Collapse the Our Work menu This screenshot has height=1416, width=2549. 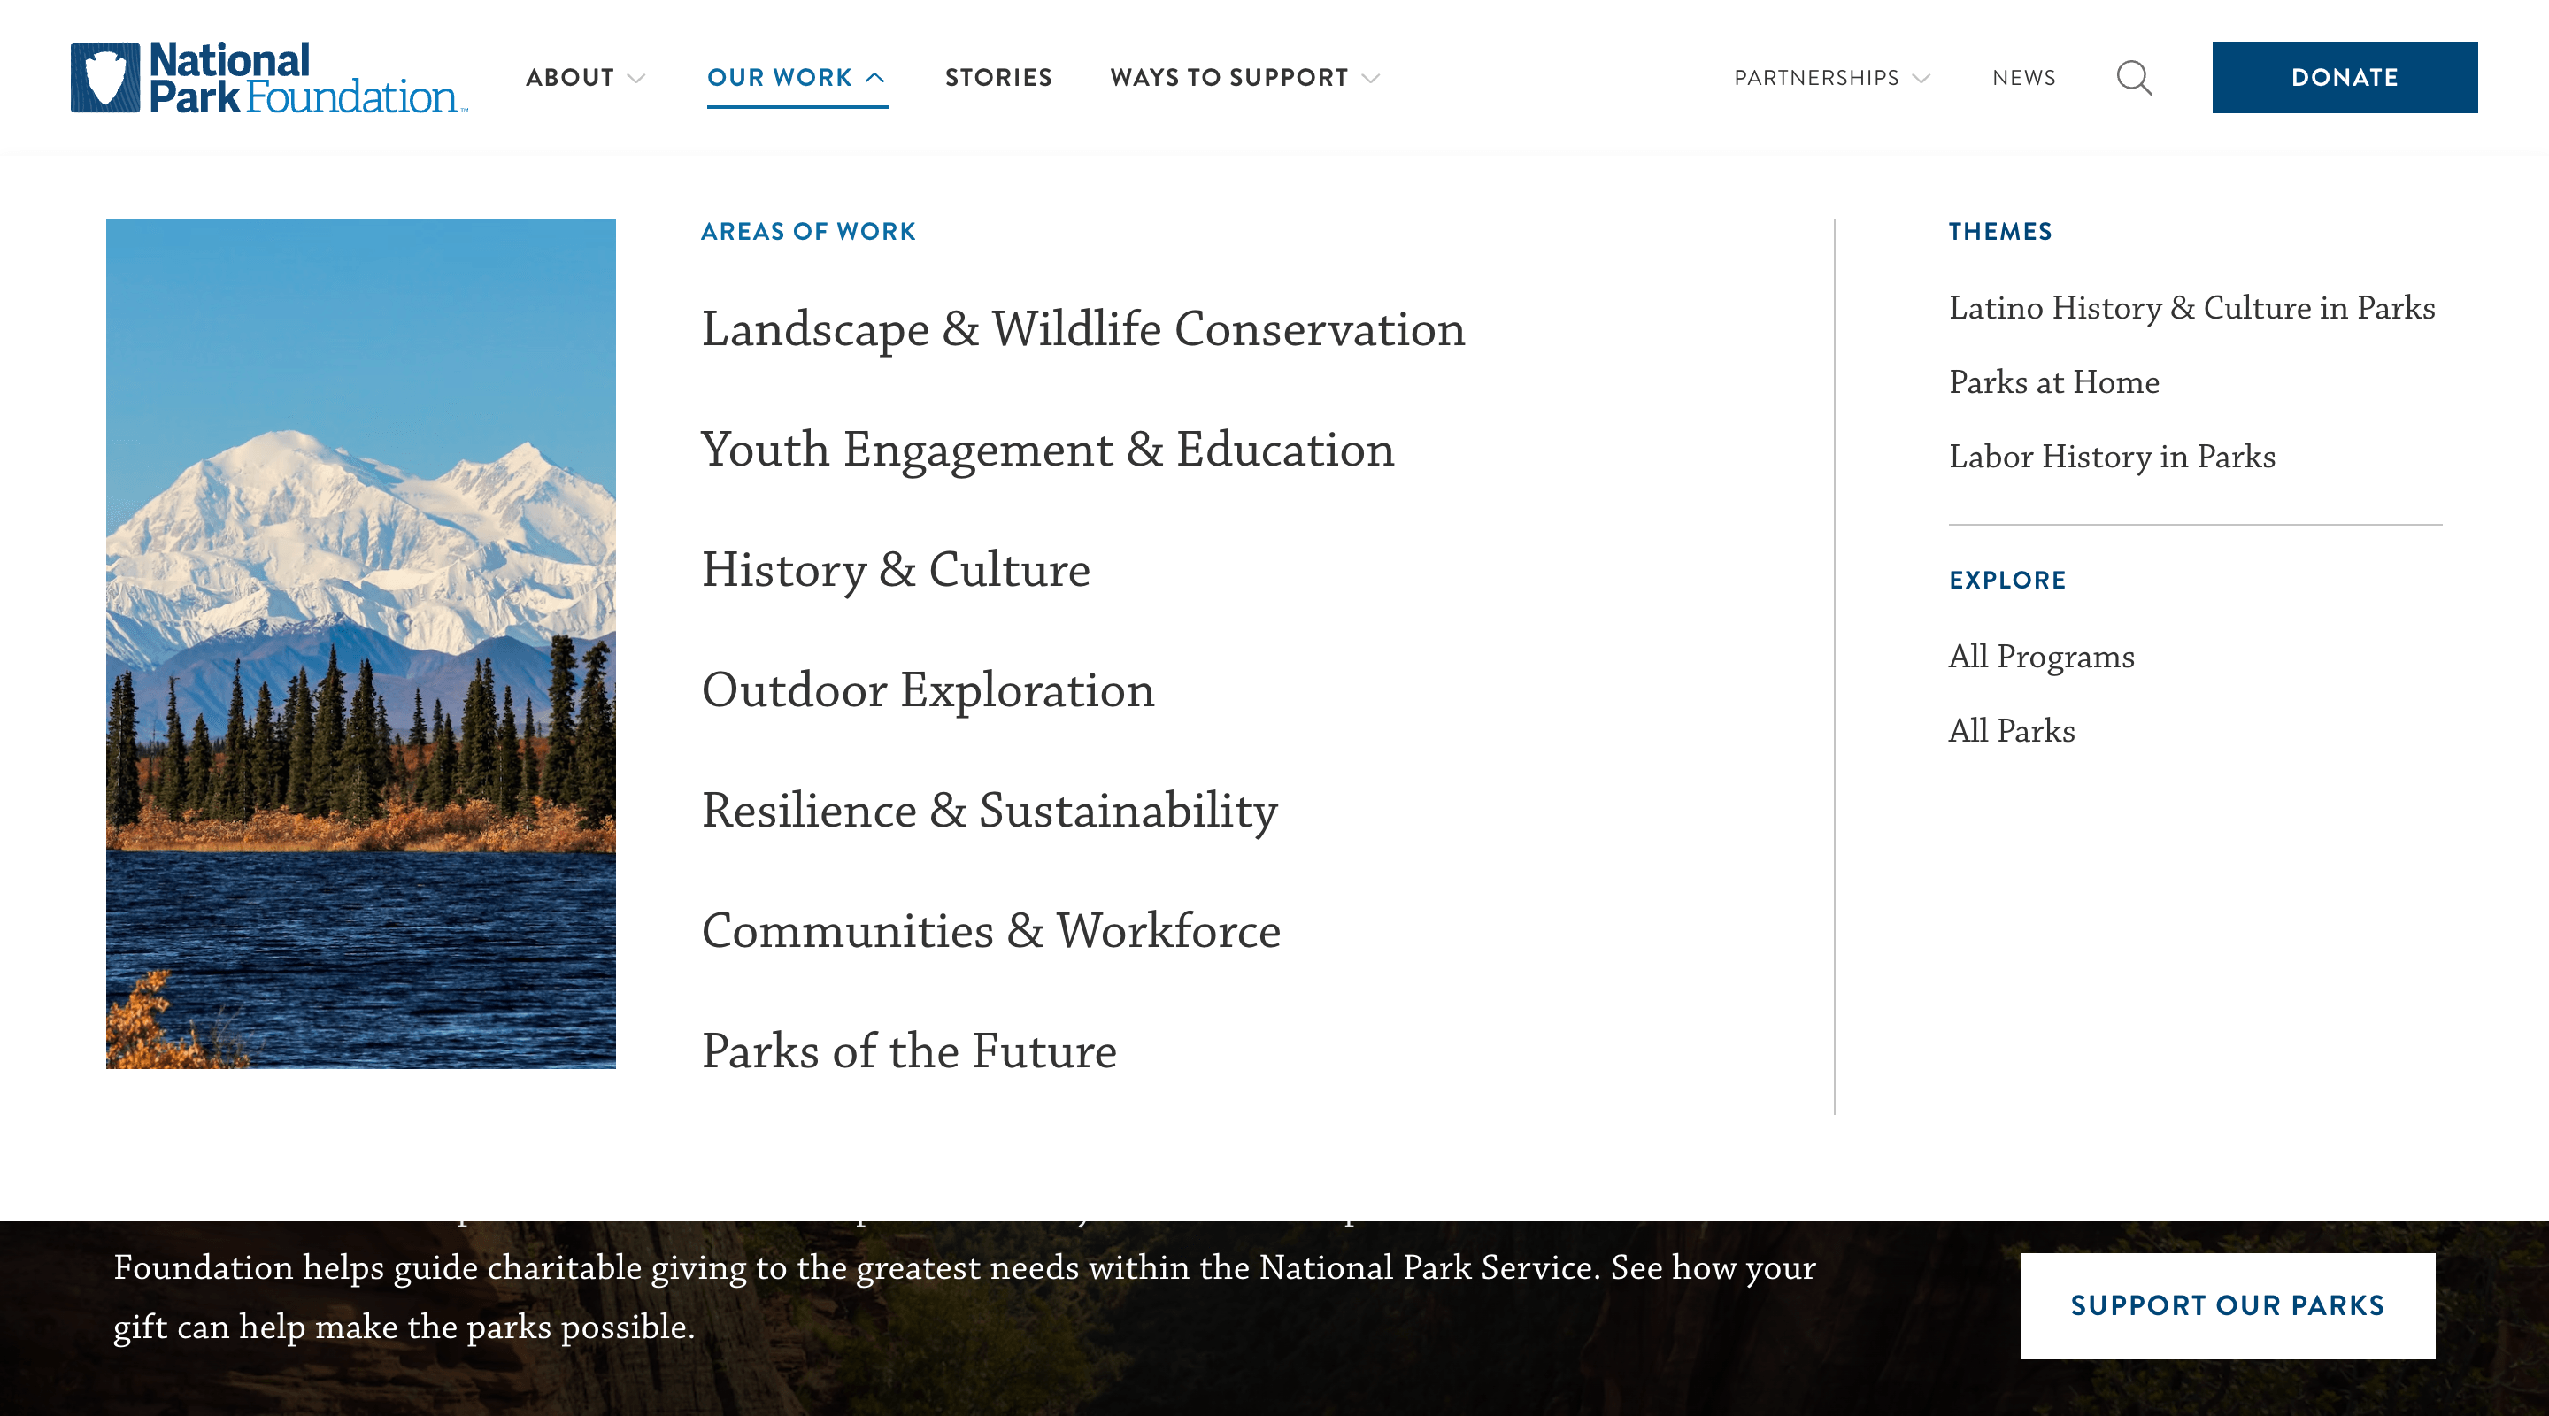coord(797,78)
